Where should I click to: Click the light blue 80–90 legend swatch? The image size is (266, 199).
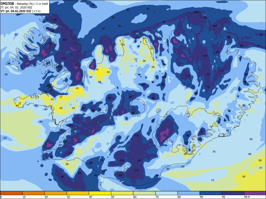pyautogui.click(x=189, y=193)
